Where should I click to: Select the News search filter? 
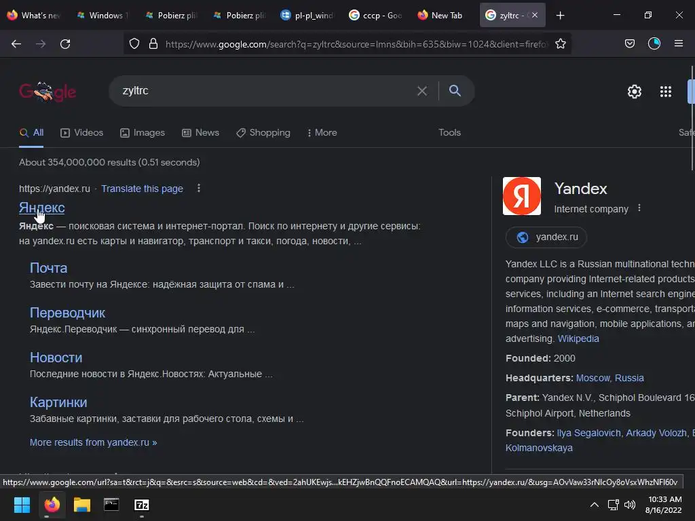[x=200, y=132]
